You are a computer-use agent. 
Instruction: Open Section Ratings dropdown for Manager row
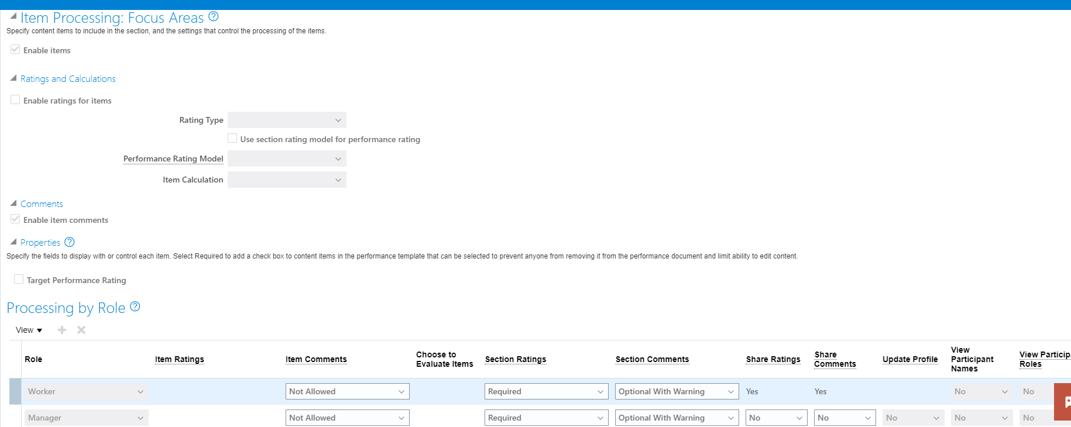click(x=547, y=418)
